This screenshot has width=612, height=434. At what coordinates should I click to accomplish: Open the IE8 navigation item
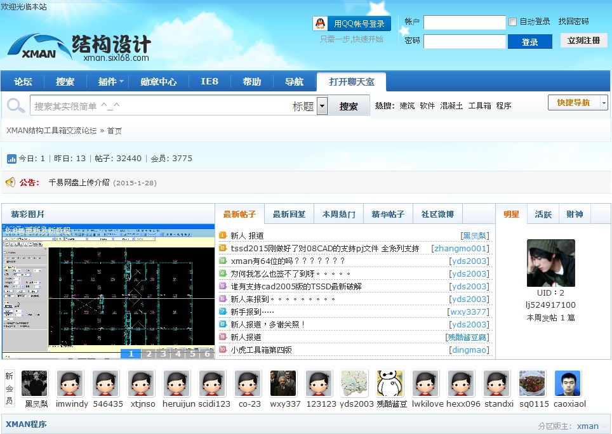pos(210,81)
